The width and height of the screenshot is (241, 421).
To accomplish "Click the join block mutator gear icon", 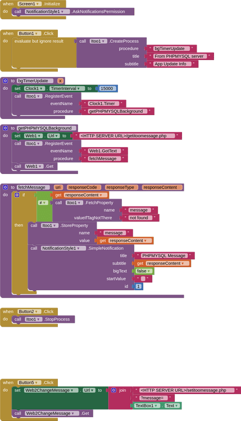I will coord(113,390).
